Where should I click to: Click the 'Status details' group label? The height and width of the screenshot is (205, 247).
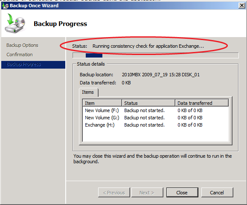point(91,64)
